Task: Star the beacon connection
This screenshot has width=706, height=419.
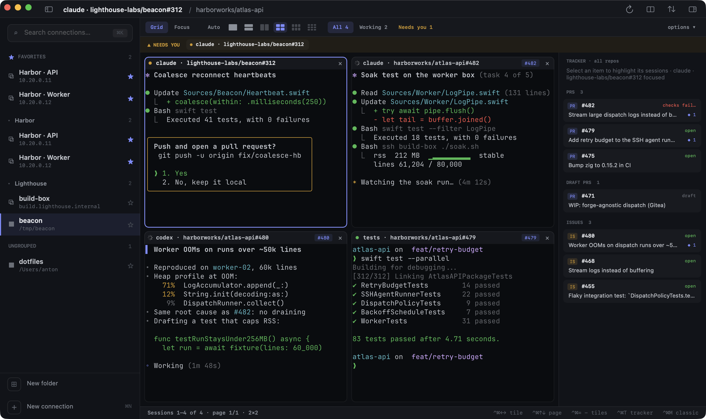Action: [x=130, y=225]
